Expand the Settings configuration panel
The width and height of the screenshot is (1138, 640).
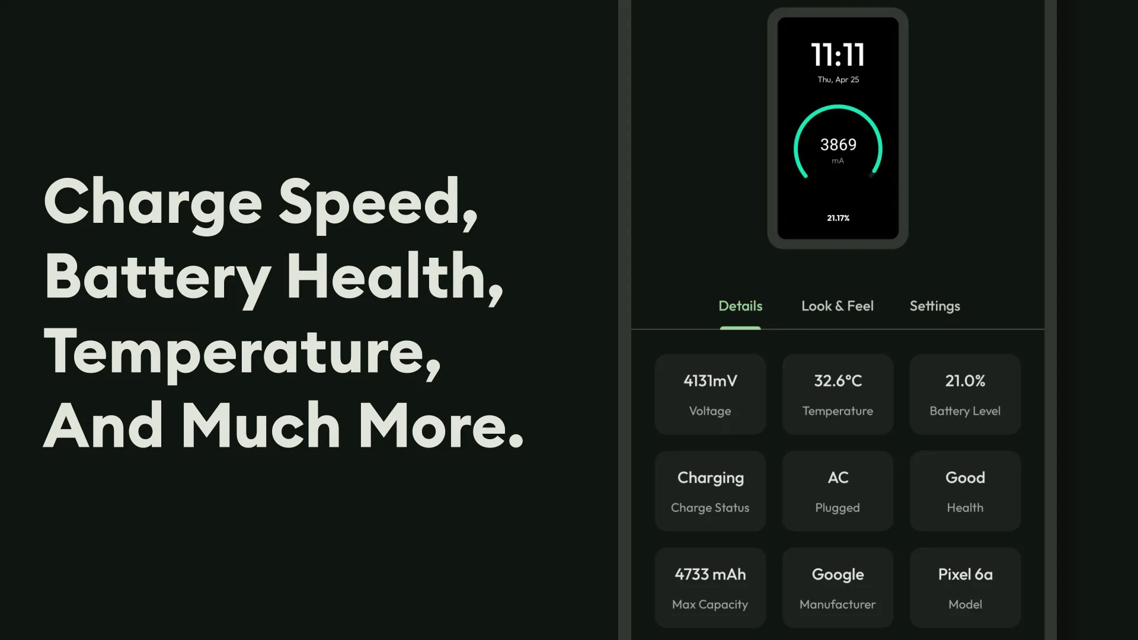click(935, 306)
